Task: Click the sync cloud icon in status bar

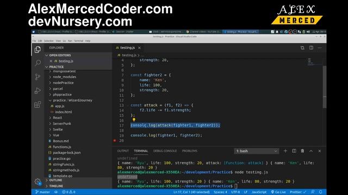Action: [56, 192]
